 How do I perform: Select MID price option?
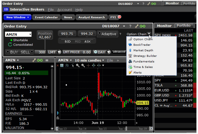coord(78,41)
